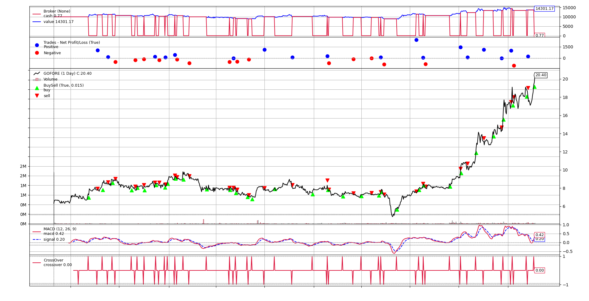Click the 0.00 crossover value tag
Image resolution: width=589 pixels, height=301 pixels.
coord(539,270)
